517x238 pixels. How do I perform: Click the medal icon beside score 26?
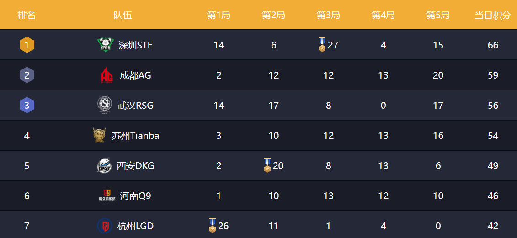pyautogui.click(x=213, y=226)
